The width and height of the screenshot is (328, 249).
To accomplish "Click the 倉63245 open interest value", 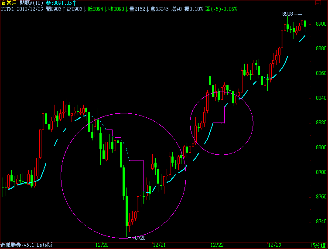I will click(159, 9).
